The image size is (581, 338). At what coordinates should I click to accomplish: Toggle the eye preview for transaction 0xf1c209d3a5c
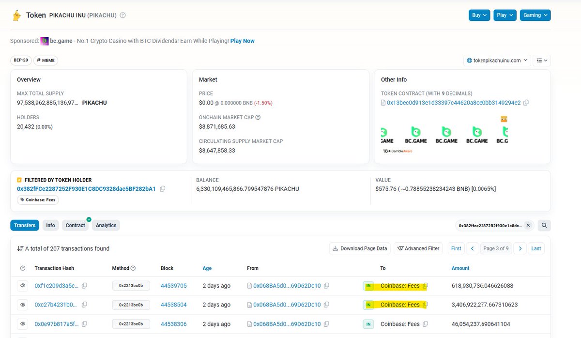23,286
